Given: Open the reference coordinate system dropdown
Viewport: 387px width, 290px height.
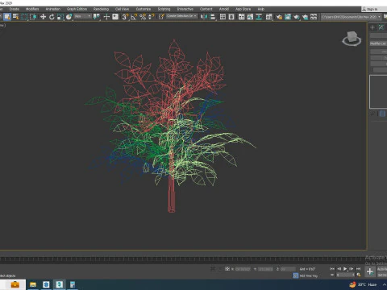Looking at the screenshot, I should (x=83, y=16).
